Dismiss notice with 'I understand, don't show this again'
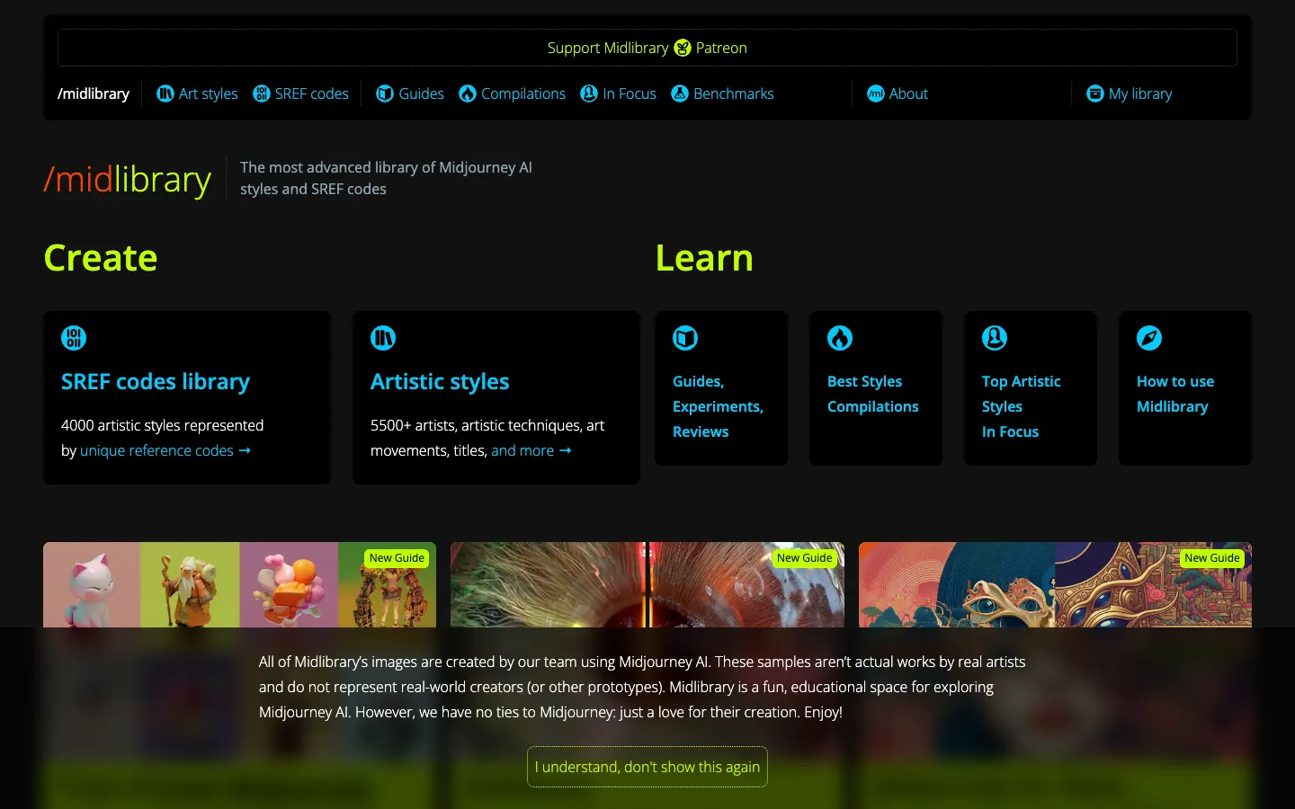The height and width of the screenshot is (809, 1295). 647,767
